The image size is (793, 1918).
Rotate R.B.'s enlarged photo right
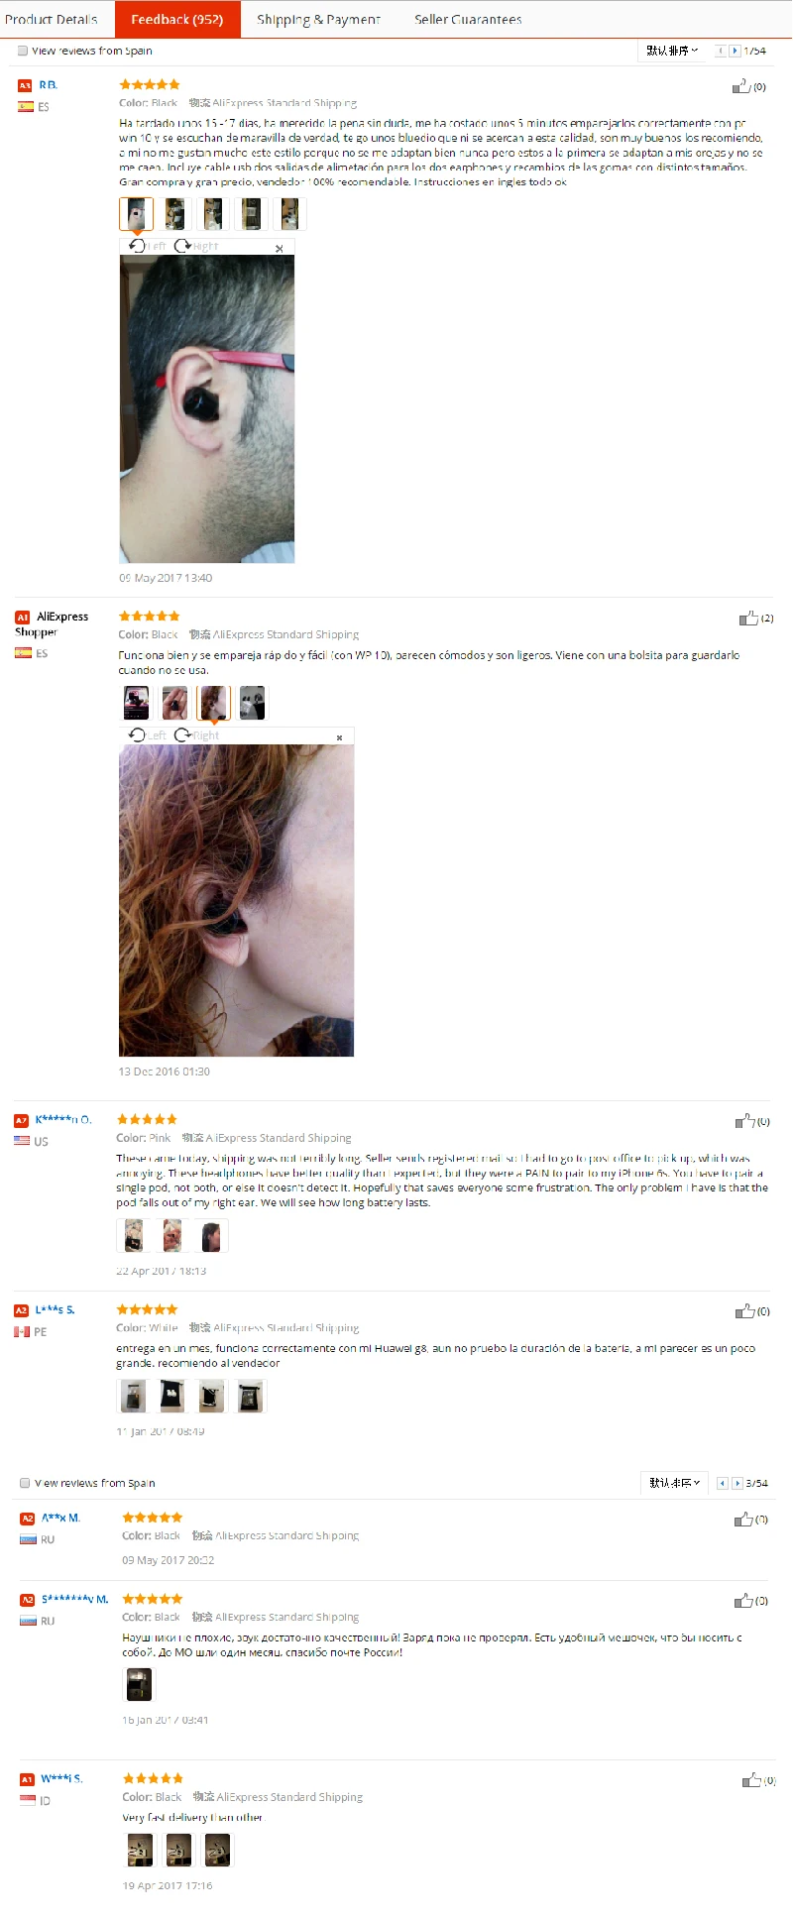point(196,246)
